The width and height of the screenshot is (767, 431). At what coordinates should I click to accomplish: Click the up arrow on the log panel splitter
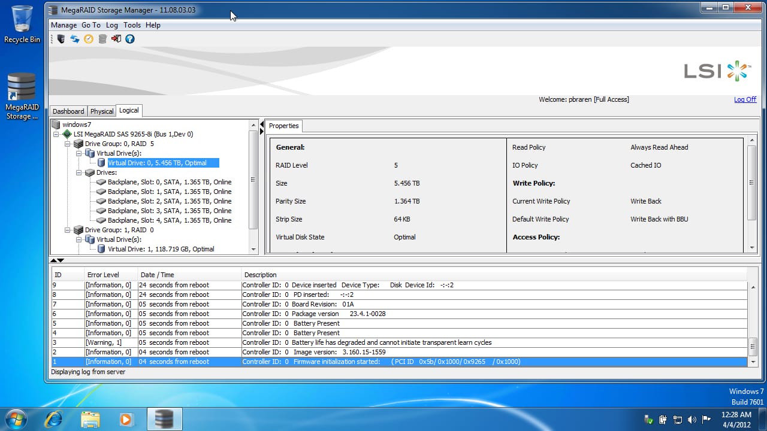(x=53, y=260)
